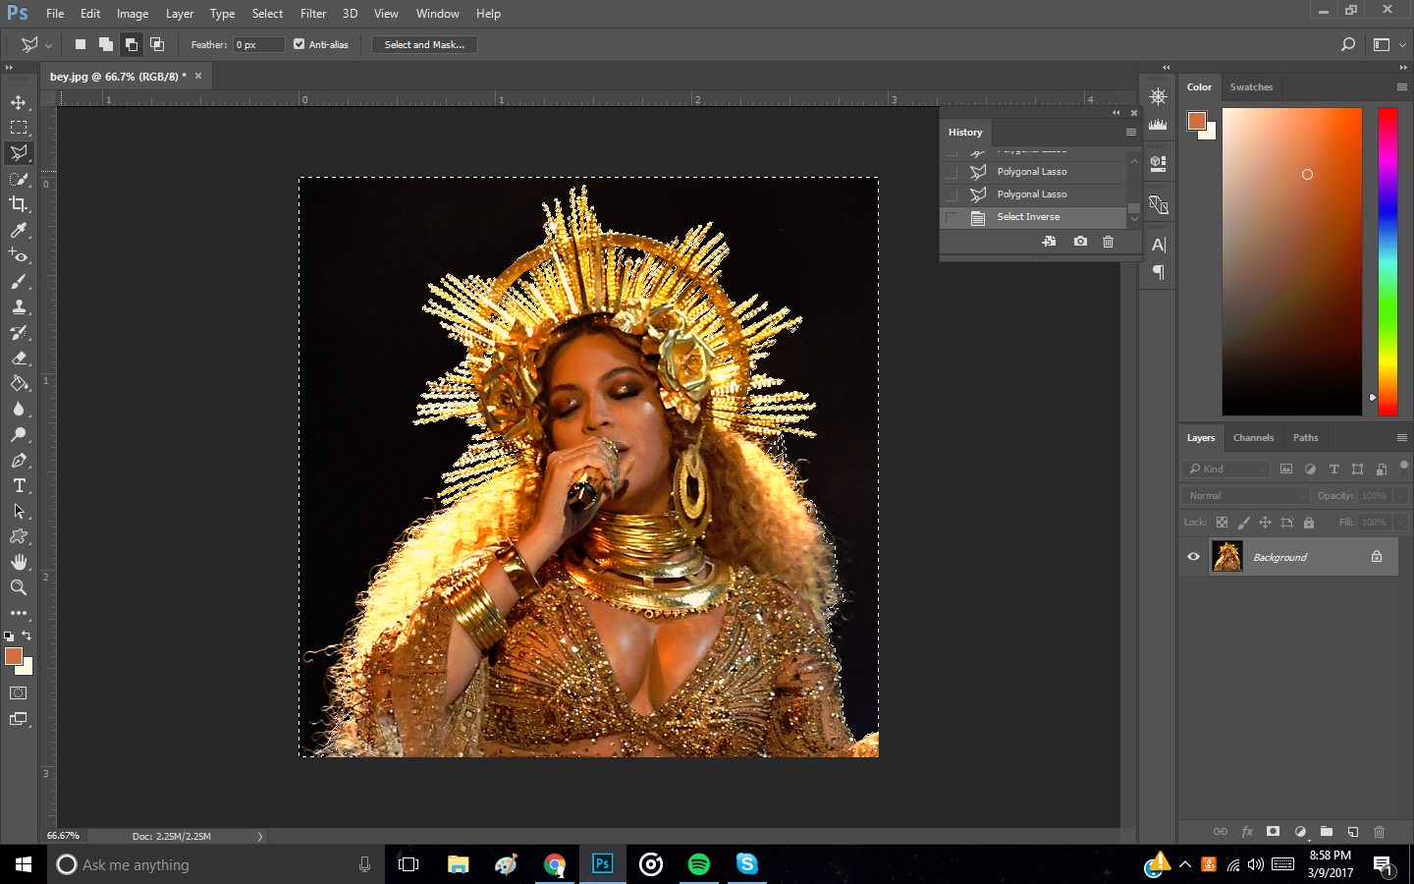Viewport: 1414px width, 884px height.
Task: Click the hue slider strip
Action: coord(1387,261)
